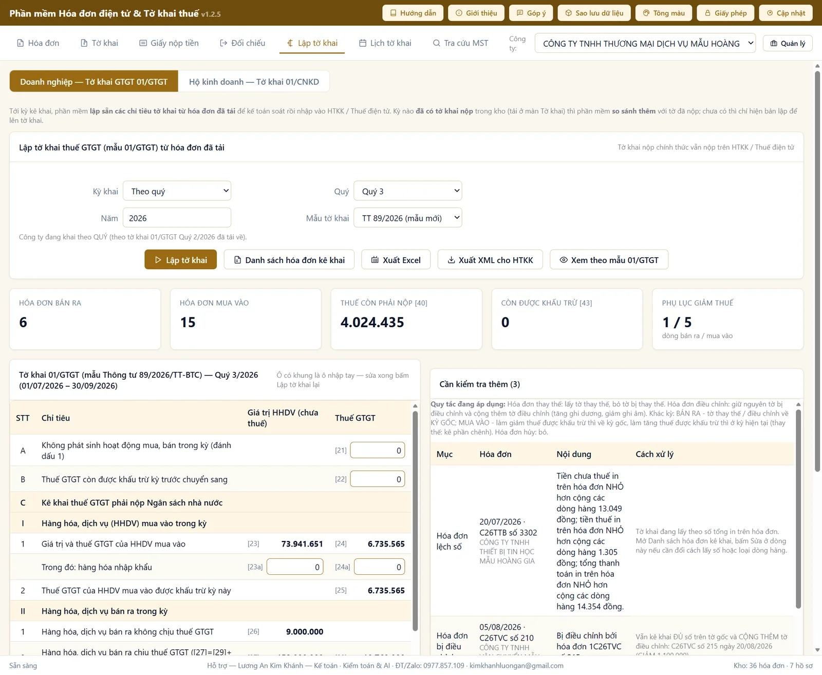Screen dimensions: 822x675
Task: Open the Góp ý feedback button
Action: pos(531,13)
